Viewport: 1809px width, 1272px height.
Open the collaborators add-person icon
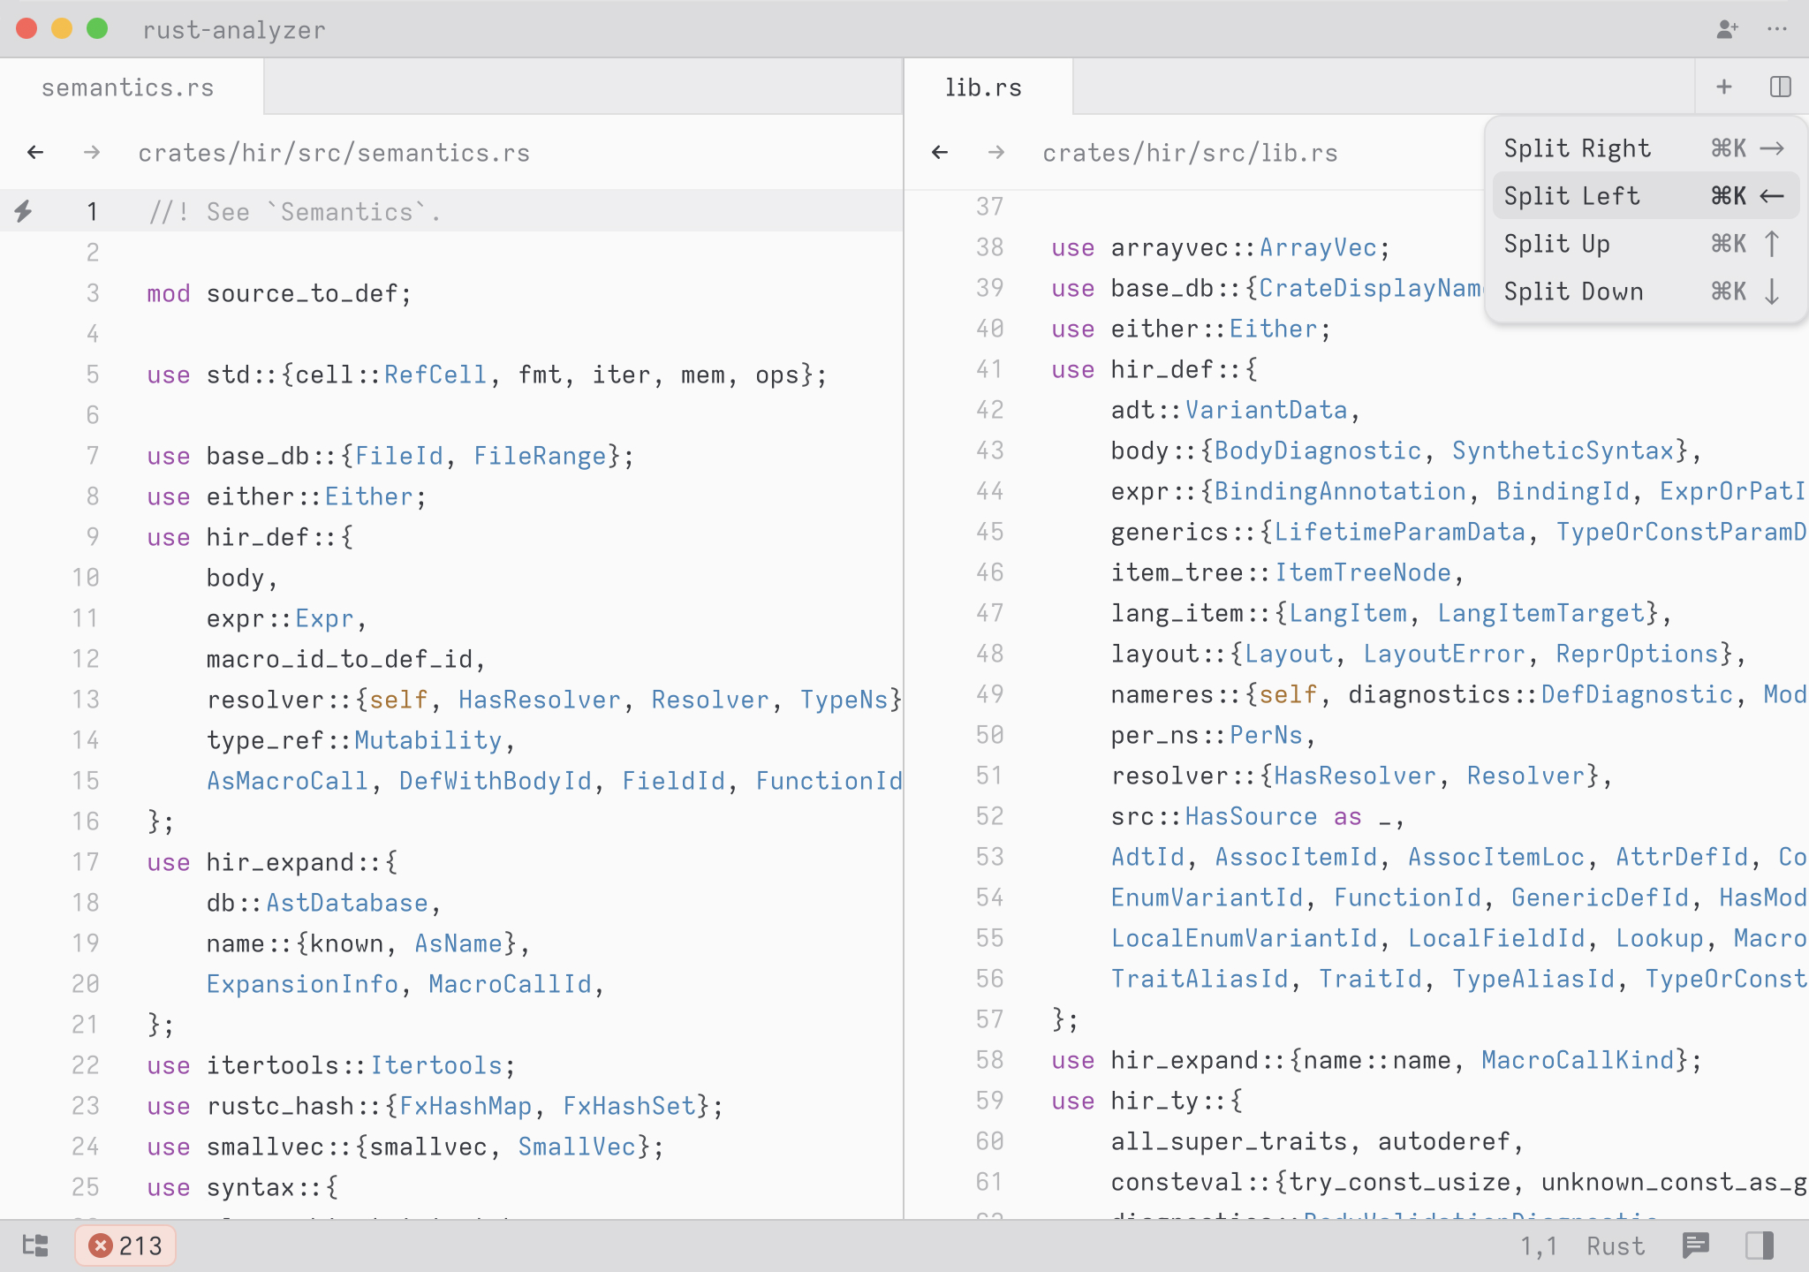(1727, 29)
